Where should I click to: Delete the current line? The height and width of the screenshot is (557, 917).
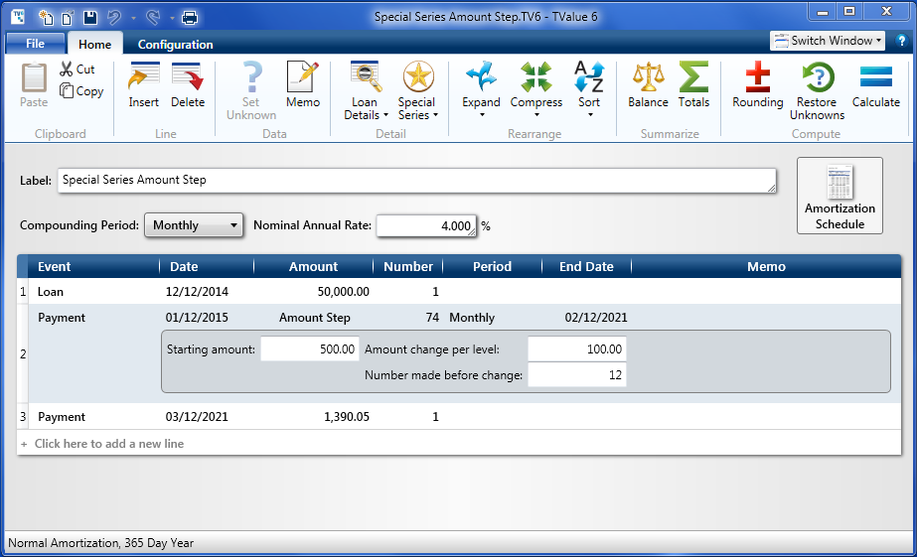pos(188,85)
